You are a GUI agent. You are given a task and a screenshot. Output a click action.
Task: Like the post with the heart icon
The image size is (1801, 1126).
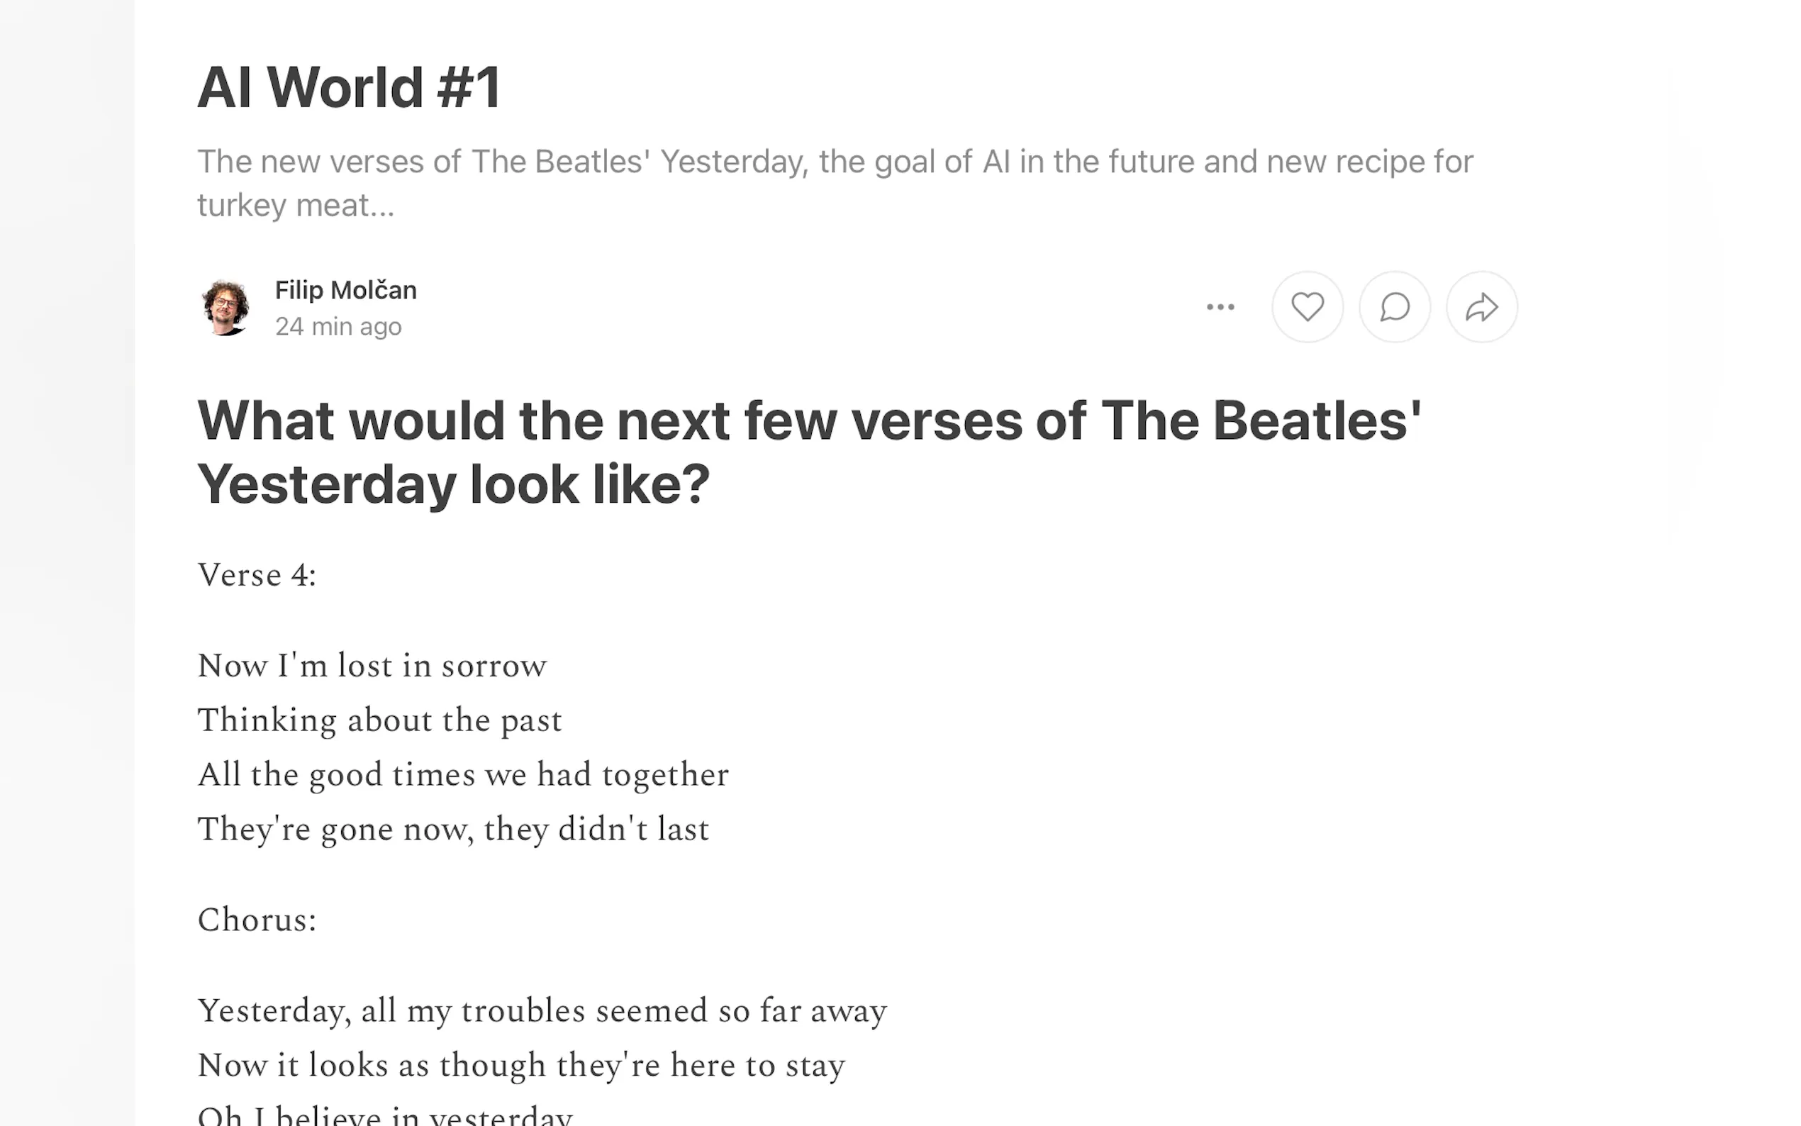(x=1307, y=307)
